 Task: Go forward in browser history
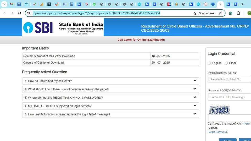pyautogui.click(x=12, y=13)
